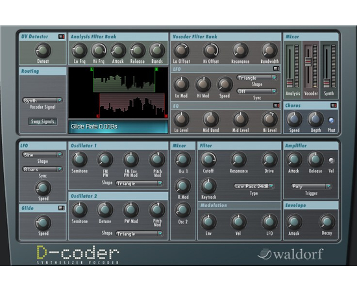Open Oscillator 2 Shape dropdown
The height and width of the screenshot is (292, 357).
[x=140, y=234]
